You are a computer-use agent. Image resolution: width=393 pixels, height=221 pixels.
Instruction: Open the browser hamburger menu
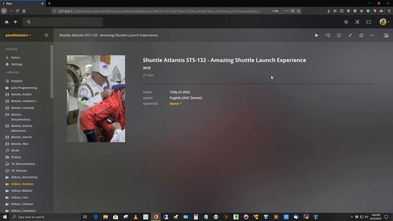click(x=389, y=11)
